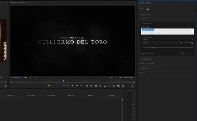Click the down arrow of the Bottom Text field scrollbar
The image size is (197, 121).
tap(192, 33)
